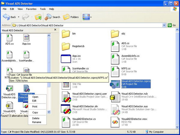
Task: Click the Visual ADS Detector.ncb file name
Action: (134, 94)
